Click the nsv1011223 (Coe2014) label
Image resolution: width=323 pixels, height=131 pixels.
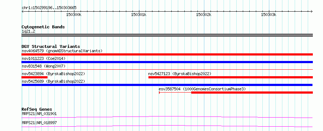pyautogui.click(x=44, y=58)
